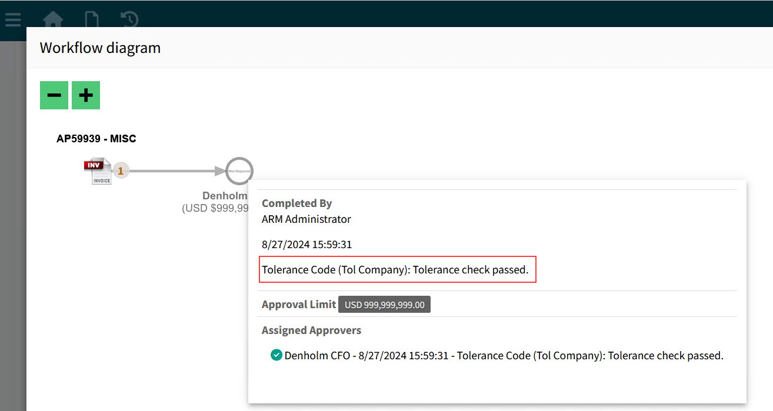
Task: Select the 8/27/2024 15:59:31 timestamp
Action: tap(306, 243)
